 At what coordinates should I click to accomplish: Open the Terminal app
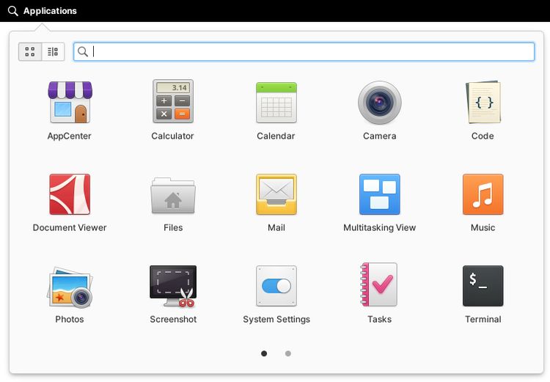click(483, 286)
